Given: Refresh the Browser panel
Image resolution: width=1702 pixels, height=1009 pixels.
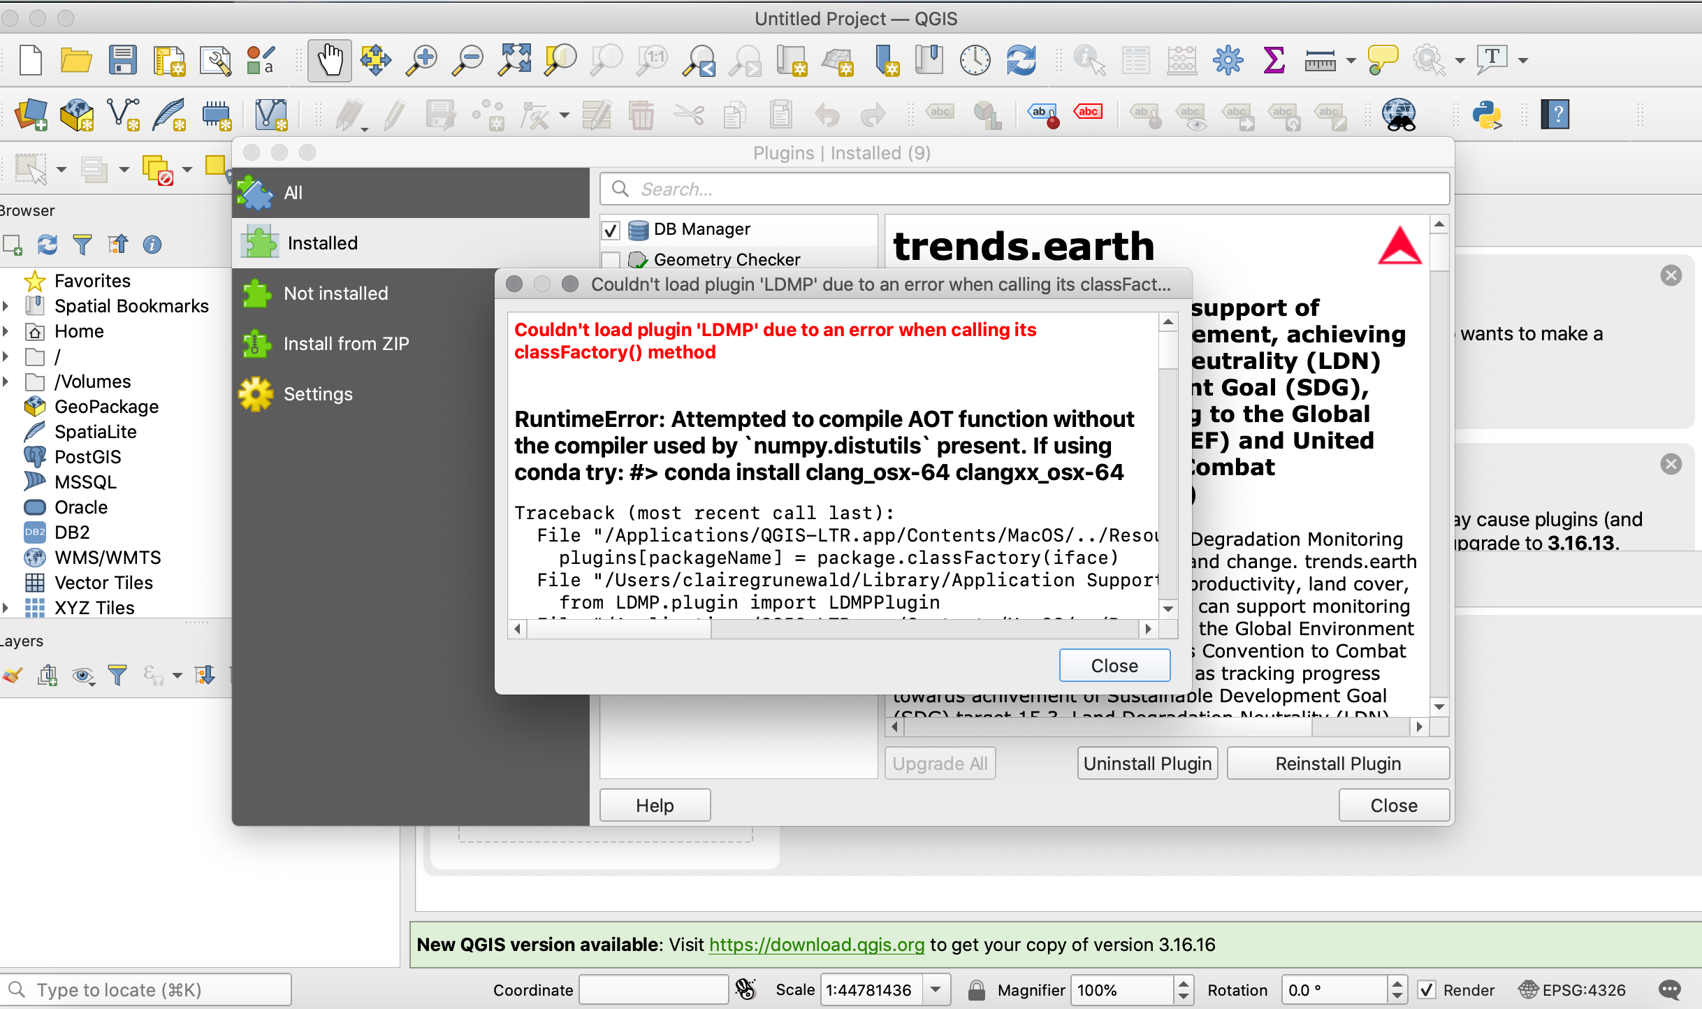Looking at the screenshot, I should click(47, 245).
